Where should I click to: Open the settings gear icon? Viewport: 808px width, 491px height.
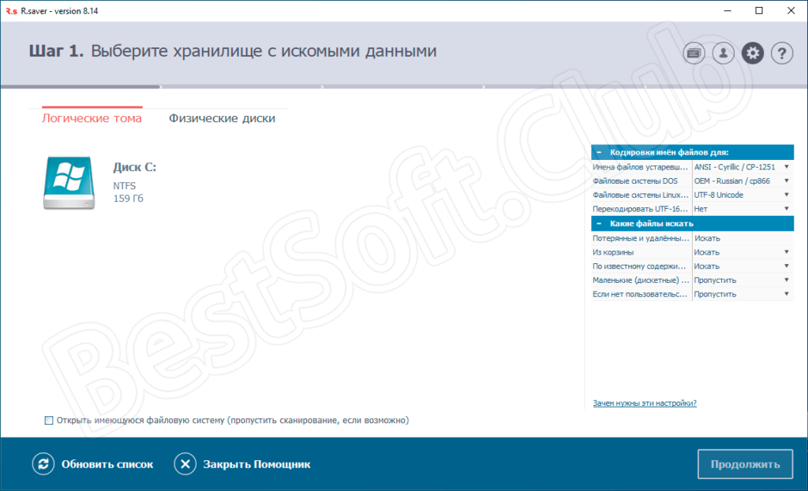[x=753, y=54]
